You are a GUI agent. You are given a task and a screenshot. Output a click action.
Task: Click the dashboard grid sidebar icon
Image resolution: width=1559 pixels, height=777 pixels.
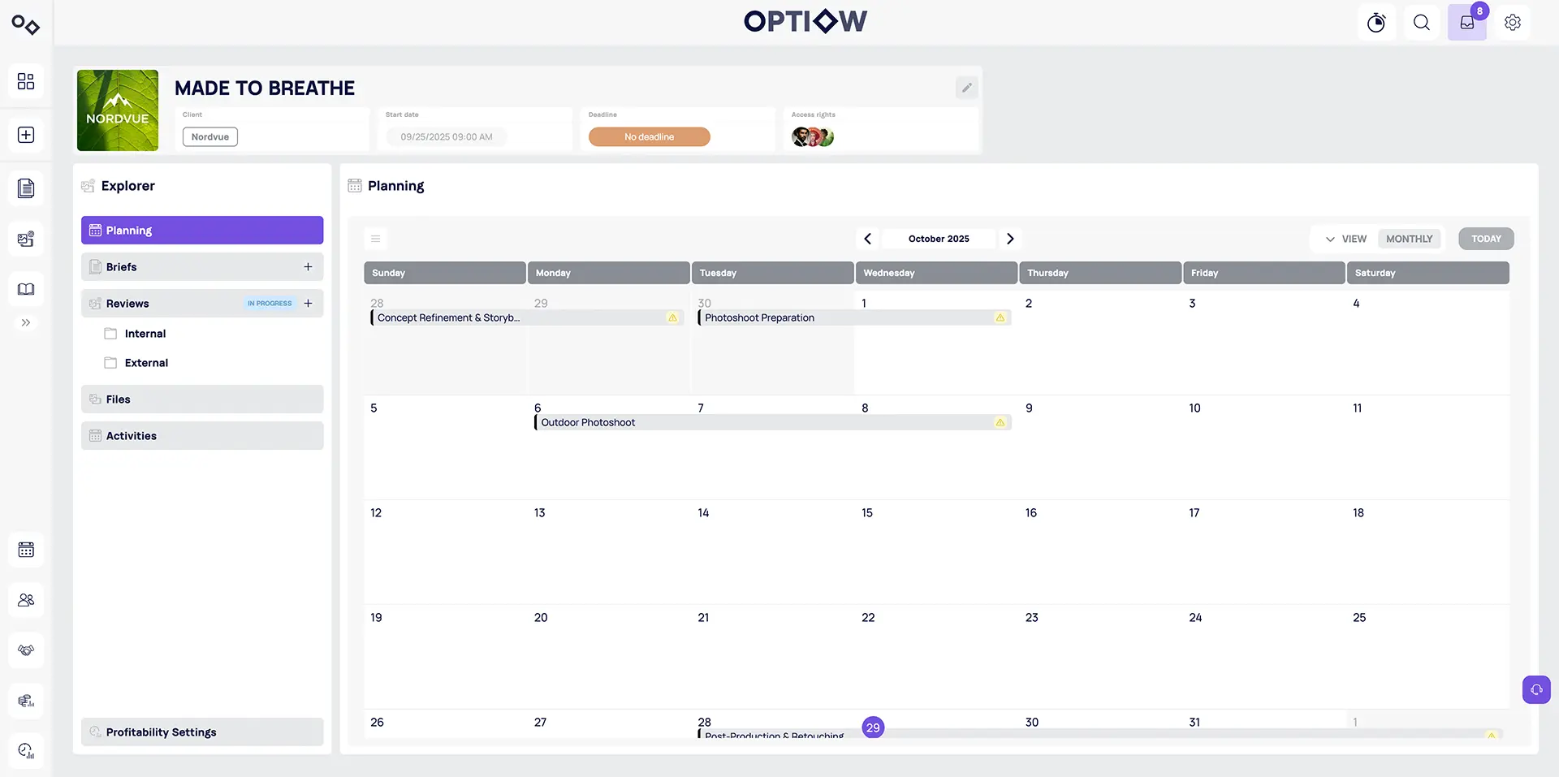pos(26,81)
